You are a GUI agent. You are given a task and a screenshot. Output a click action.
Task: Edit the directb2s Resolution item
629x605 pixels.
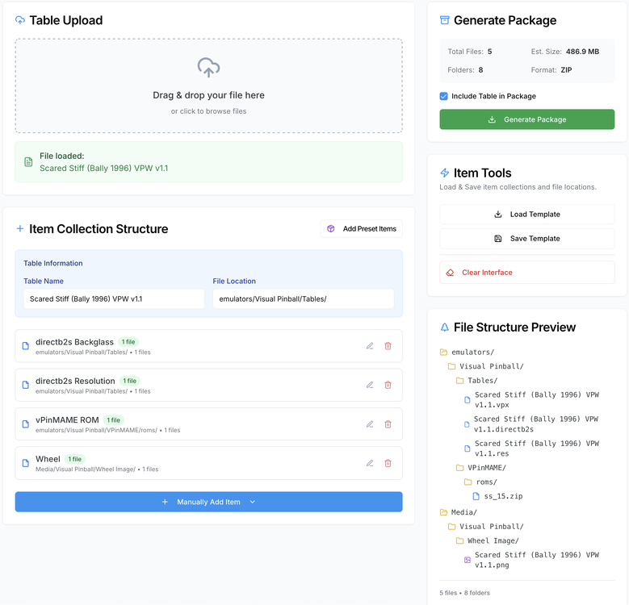pos(370,385)
